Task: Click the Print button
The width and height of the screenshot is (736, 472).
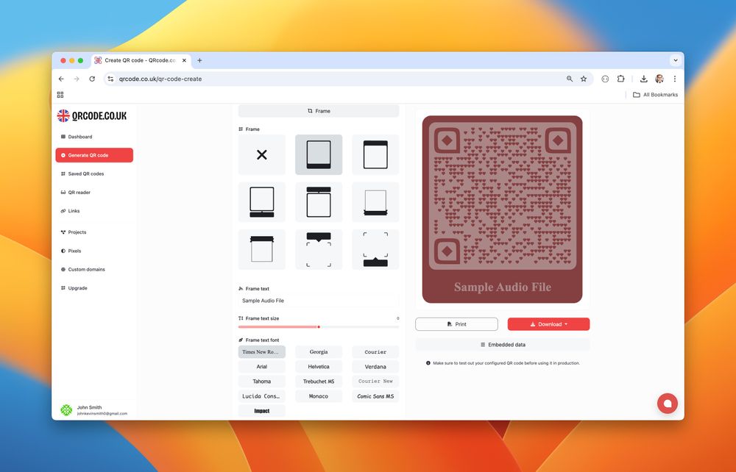Action: [456, 323]
